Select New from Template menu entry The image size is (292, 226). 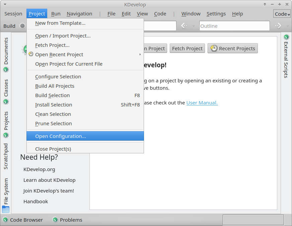(85, 23)
